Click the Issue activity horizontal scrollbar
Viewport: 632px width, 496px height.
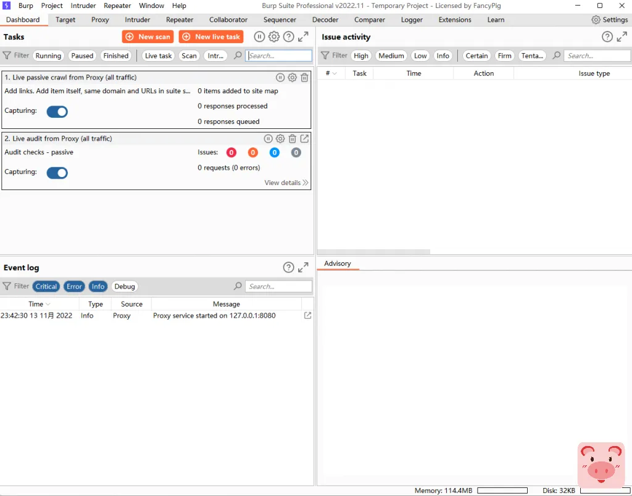(374, 252)
